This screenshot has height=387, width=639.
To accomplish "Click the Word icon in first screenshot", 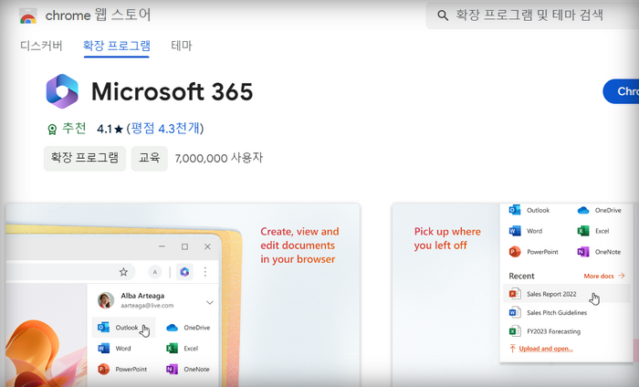I will (103, 349).
